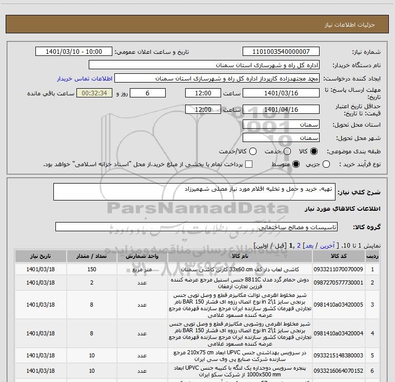Select item code 0933215148380003
Image resolution: width=395 pixels, height=382 pixels.
point(339,355)
